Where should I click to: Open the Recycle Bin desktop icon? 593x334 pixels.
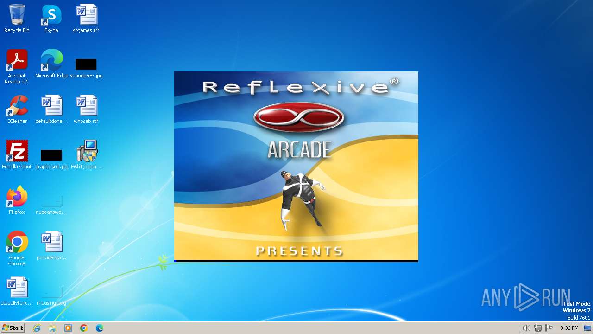tap(17, 19)
